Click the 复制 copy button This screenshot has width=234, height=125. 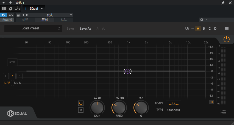tap(44, 20)
